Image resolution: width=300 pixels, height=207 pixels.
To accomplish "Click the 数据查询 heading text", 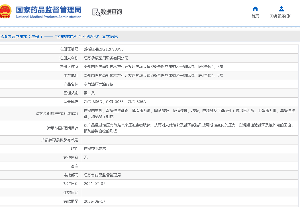I will click(111, 12).
